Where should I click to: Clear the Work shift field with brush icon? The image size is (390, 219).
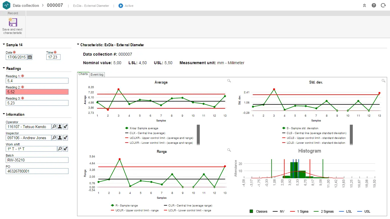click(65, 149)
